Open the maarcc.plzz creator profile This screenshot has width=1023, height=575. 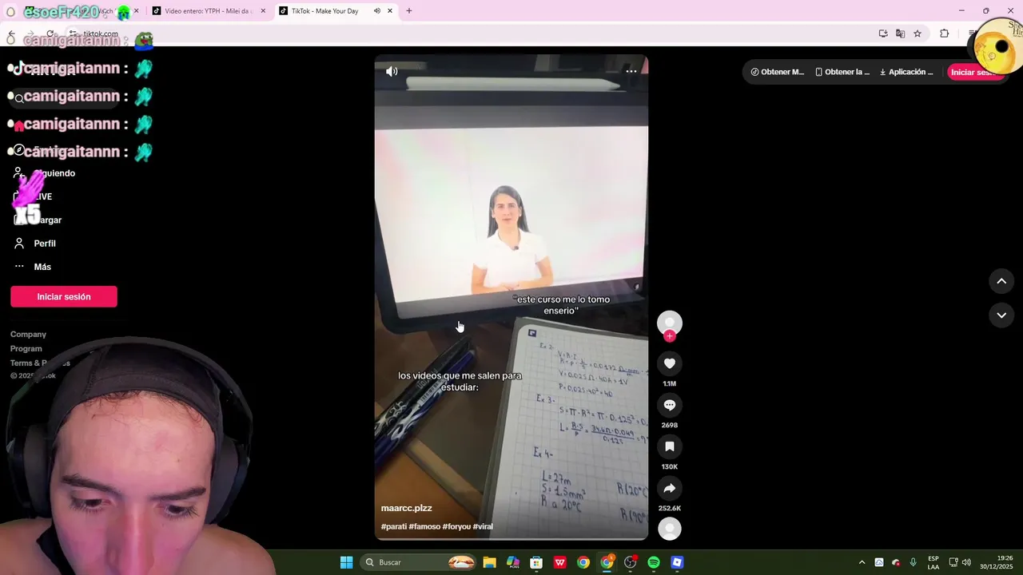[x=407, y=508]
